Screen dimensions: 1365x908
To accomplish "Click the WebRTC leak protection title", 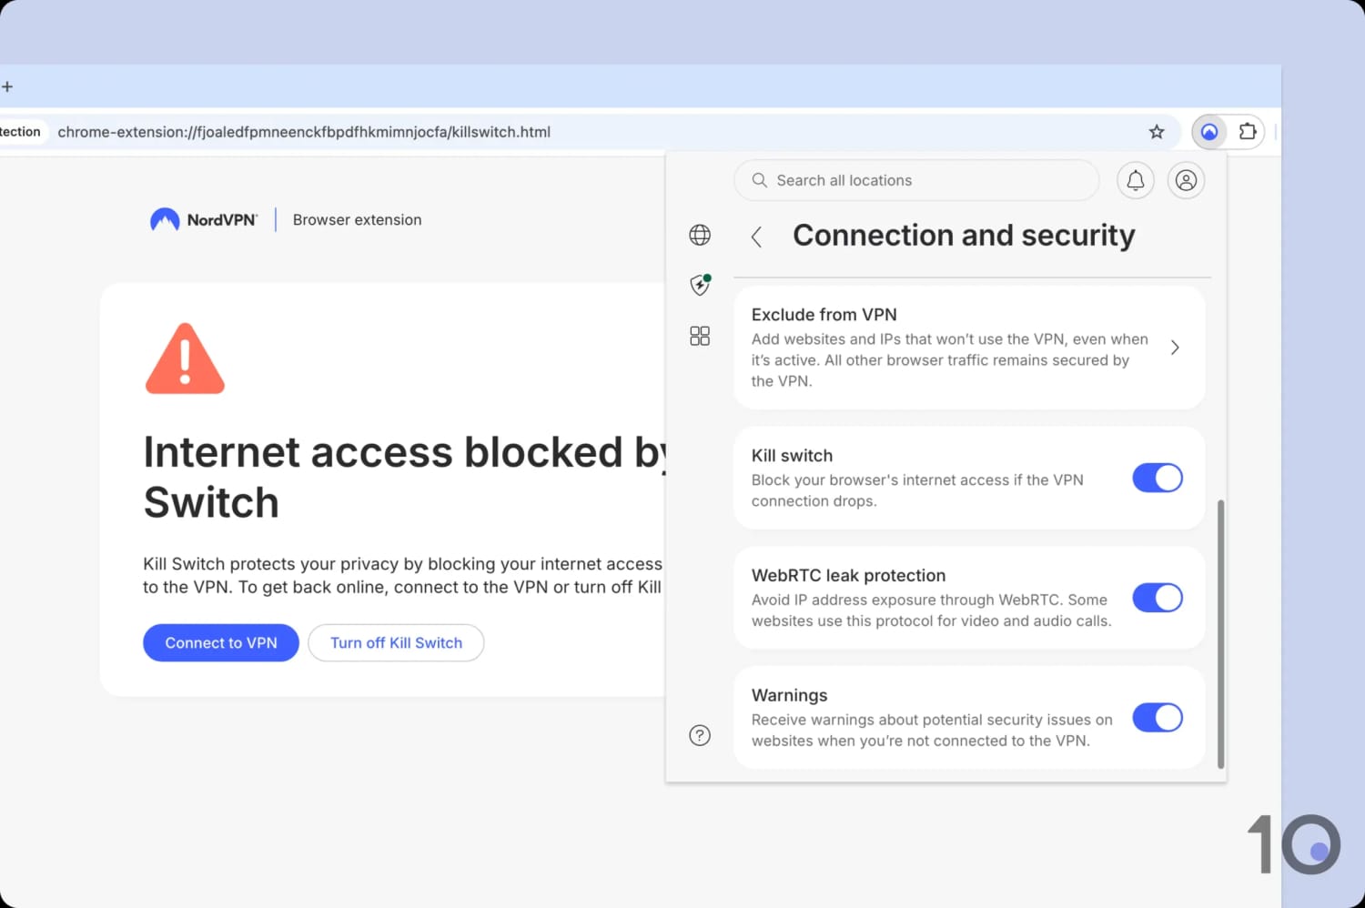I will (x=848, y=575).
